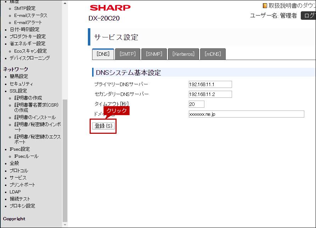Open サービス in the sidebar
This screenshot has width=316, height=228.
[18, 178]
